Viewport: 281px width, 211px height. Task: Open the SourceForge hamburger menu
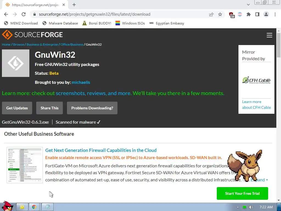(269, 35)
